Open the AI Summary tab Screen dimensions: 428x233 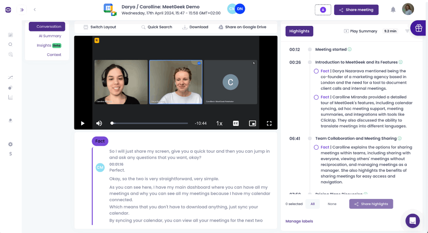50,36
